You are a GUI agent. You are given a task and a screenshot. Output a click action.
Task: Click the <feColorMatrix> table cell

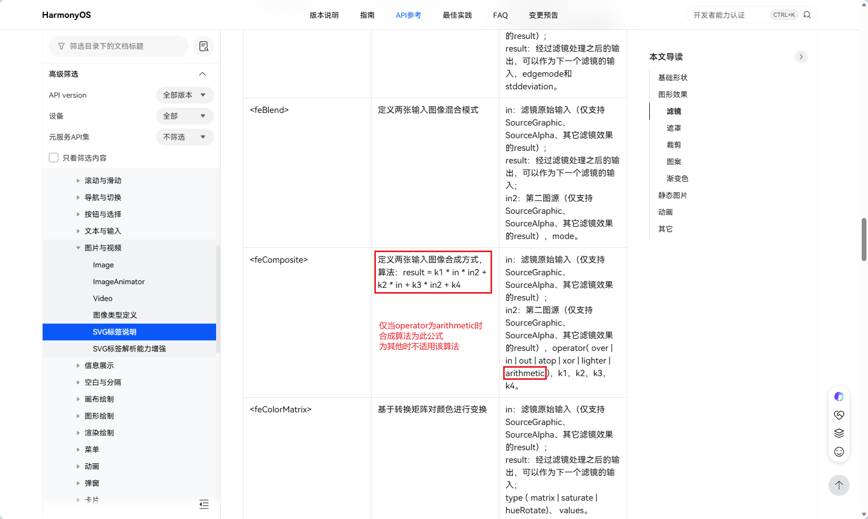[307, 458]
